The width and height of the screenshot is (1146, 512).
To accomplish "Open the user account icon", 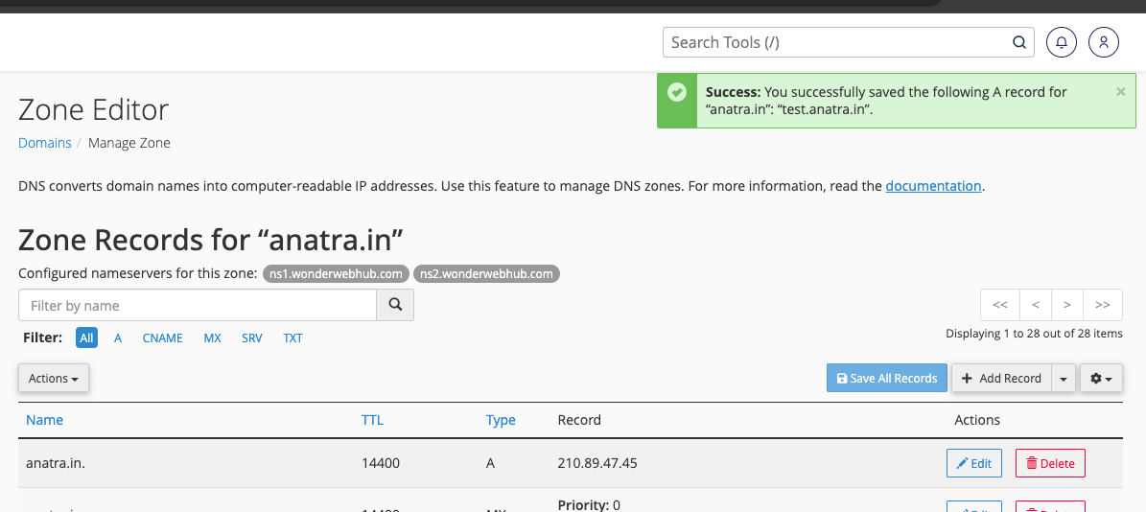I will point(1104,42).
